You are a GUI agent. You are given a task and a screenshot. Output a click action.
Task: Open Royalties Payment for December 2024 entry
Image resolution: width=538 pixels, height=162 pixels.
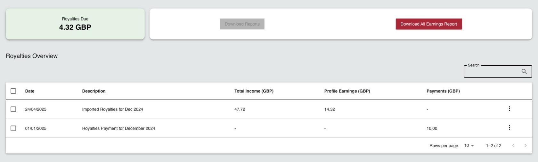pos(118,128)
